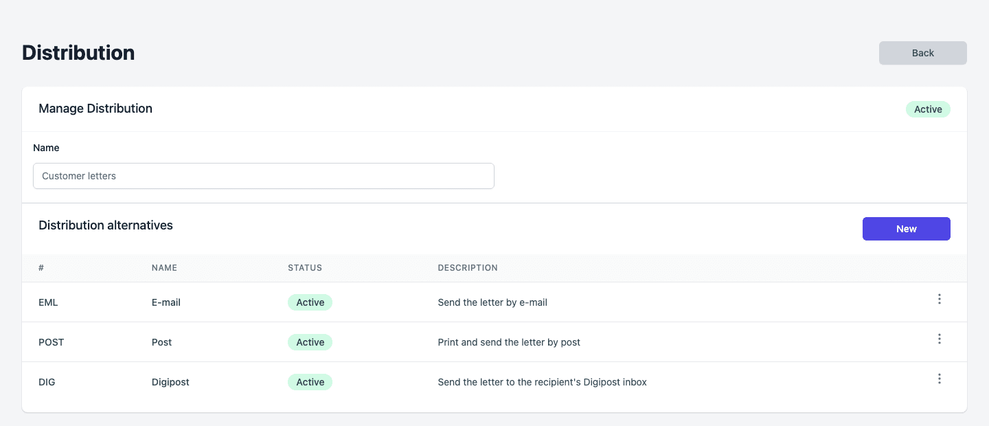Click the DESCRIPTION column header
This screenshot has width=989, height=426.
click(x=468, y=268)
